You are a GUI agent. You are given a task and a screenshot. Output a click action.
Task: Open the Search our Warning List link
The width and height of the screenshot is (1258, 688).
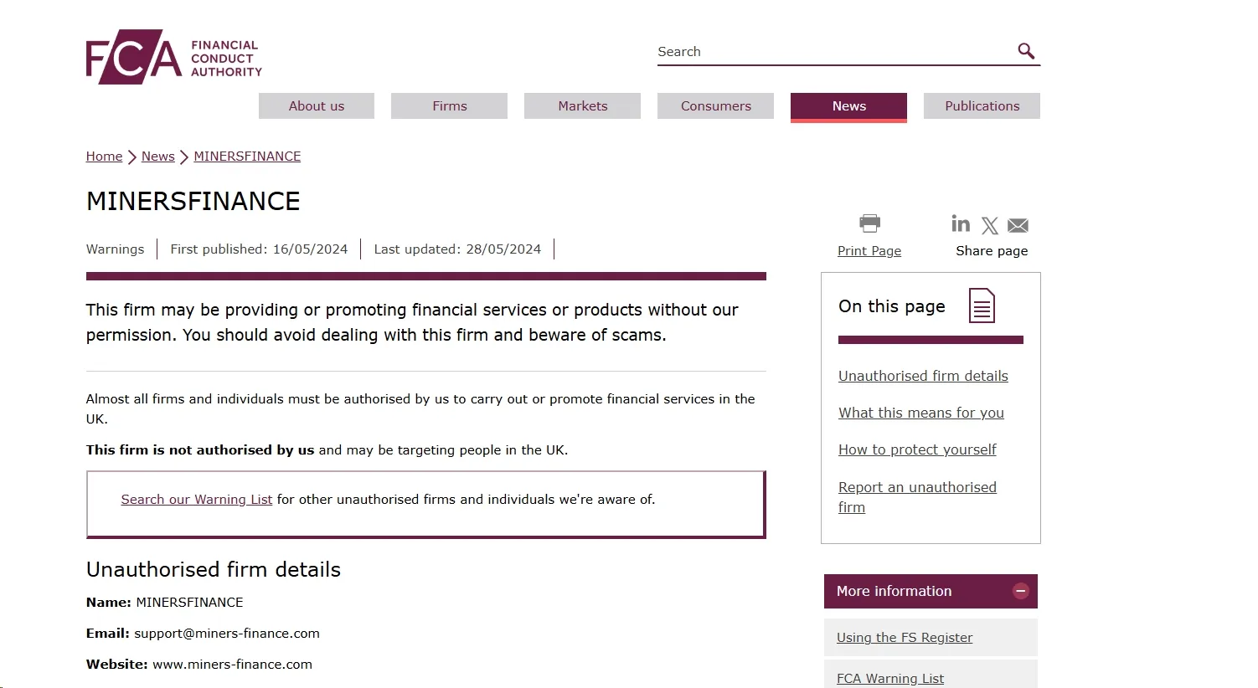pyautogui.click(x=197, y=500)
